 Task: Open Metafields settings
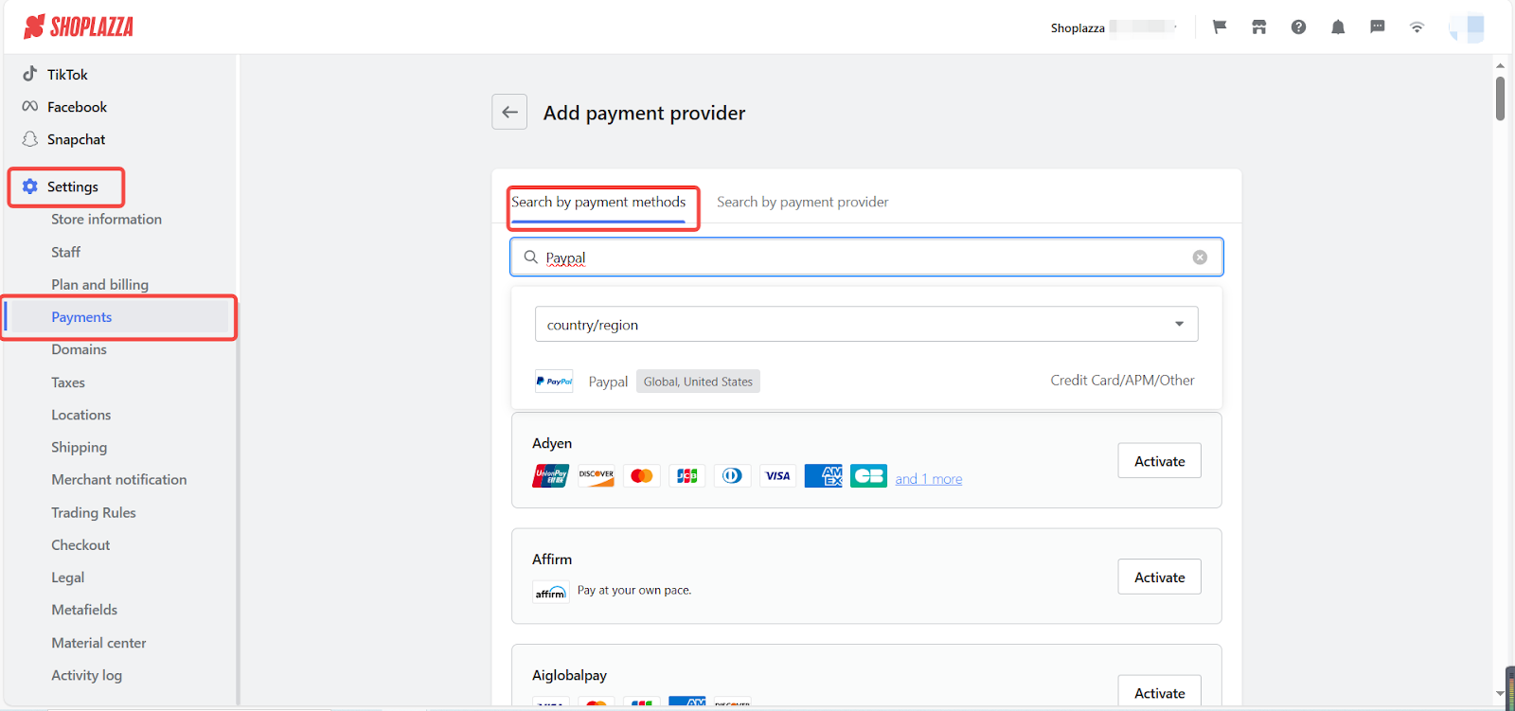tap(84, 610)
